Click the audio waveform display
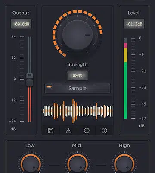155x173 pixels. 78,111
